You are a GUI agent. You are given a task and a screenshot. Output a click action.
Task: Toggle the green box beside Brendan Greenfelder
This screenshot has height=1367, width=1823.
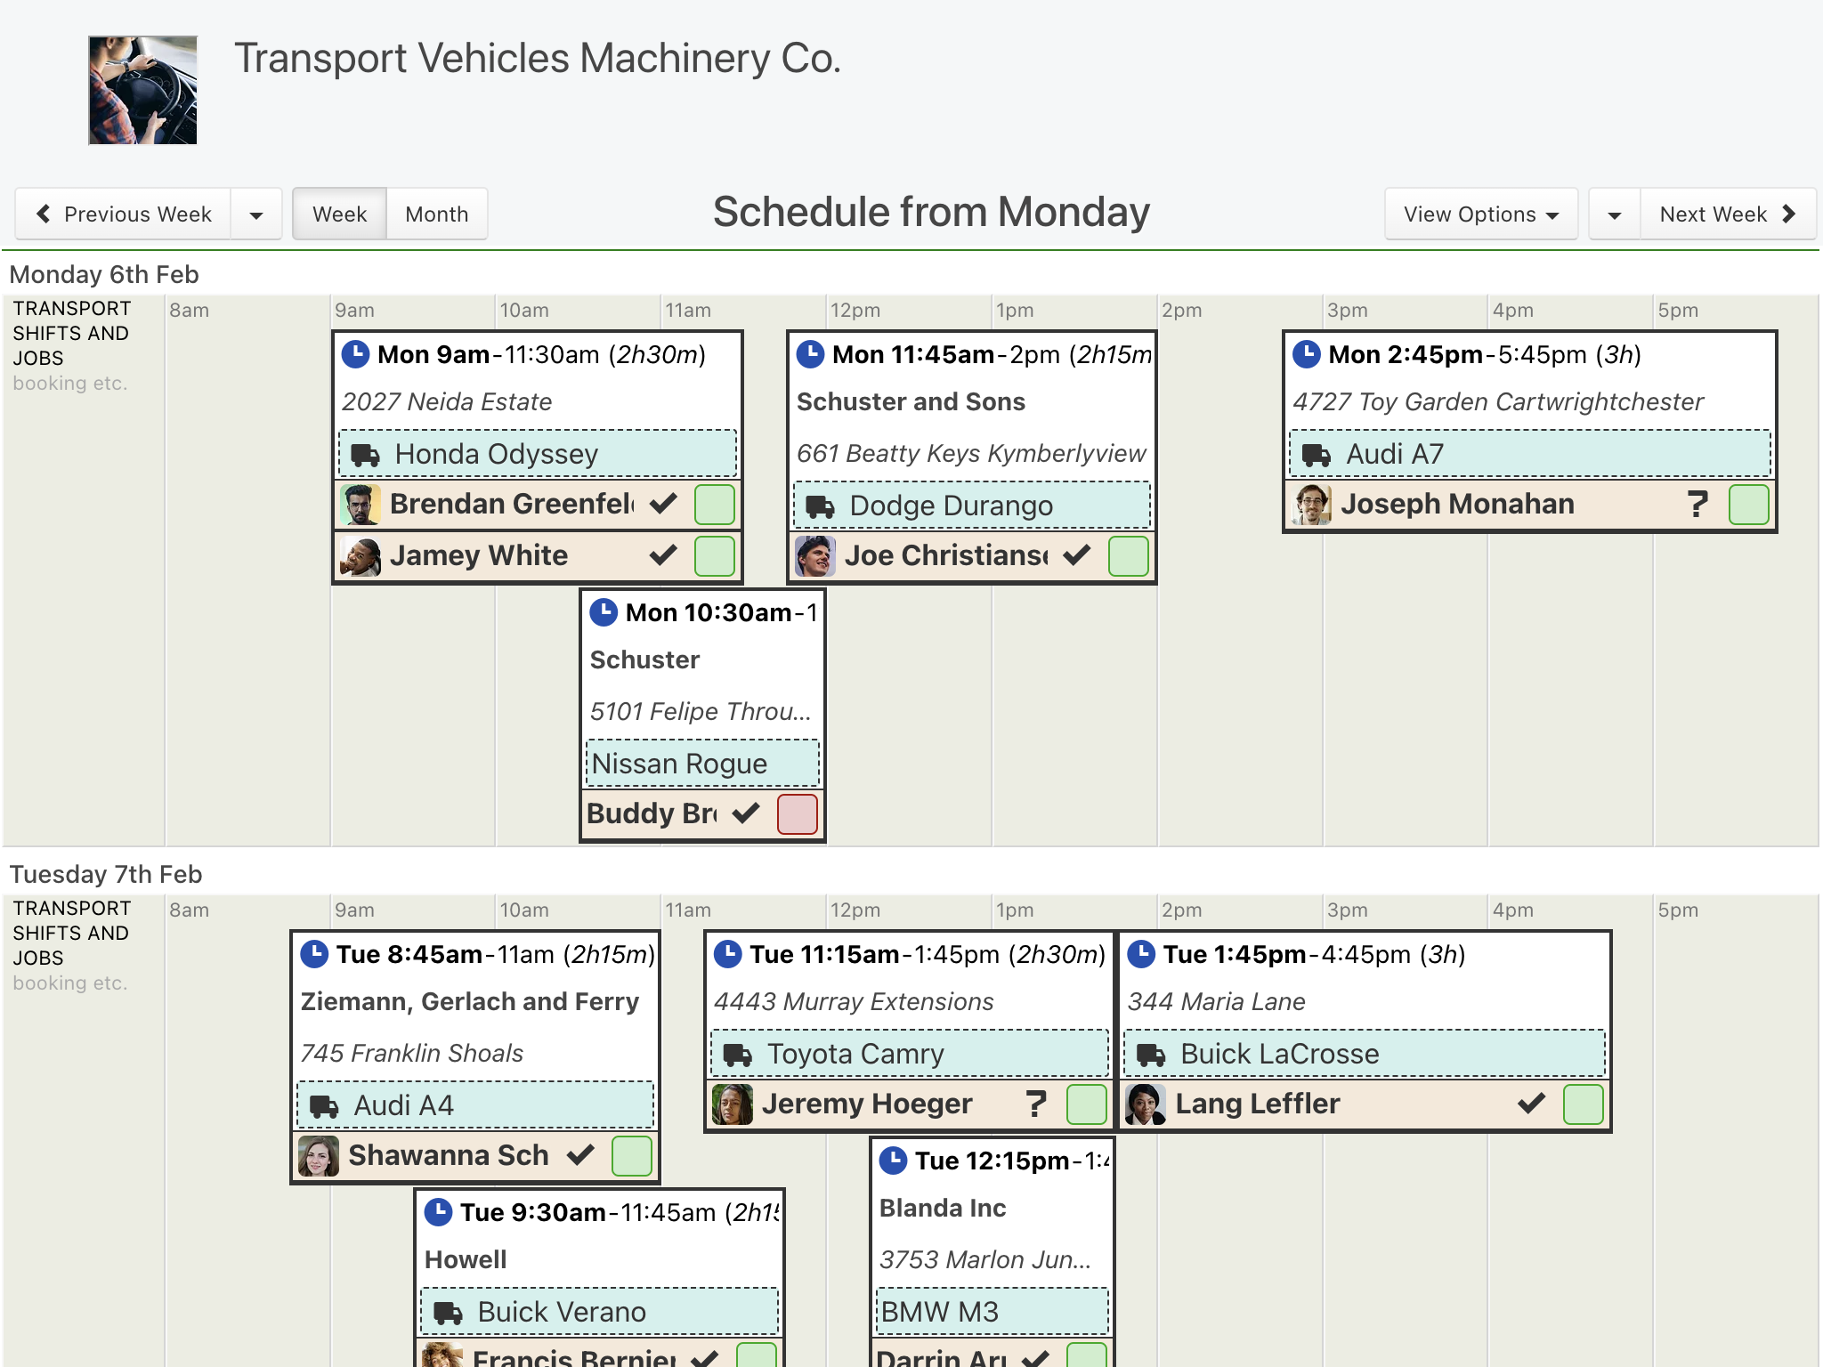tap(714, 505)
